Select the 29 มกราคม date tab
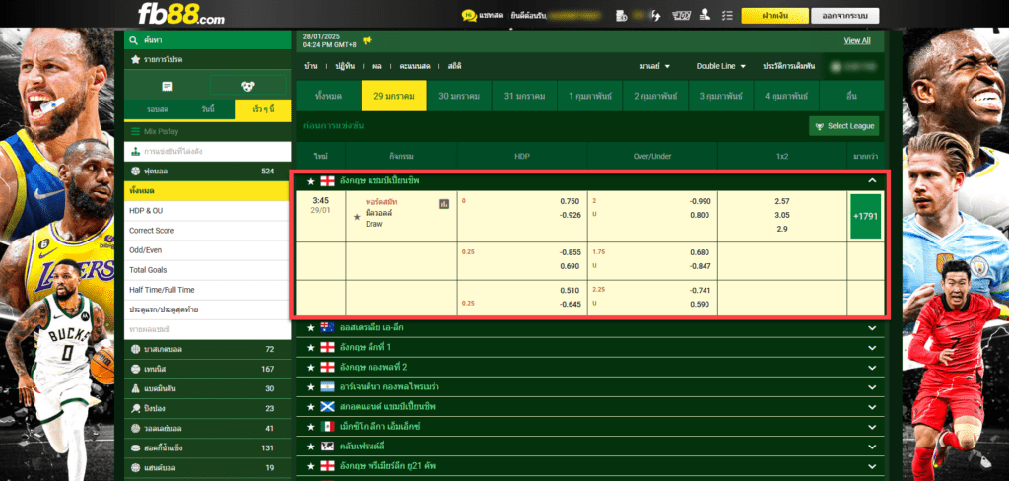This screenshot has height=481, width=1009. pyautogui.click(x=394, y=96)
